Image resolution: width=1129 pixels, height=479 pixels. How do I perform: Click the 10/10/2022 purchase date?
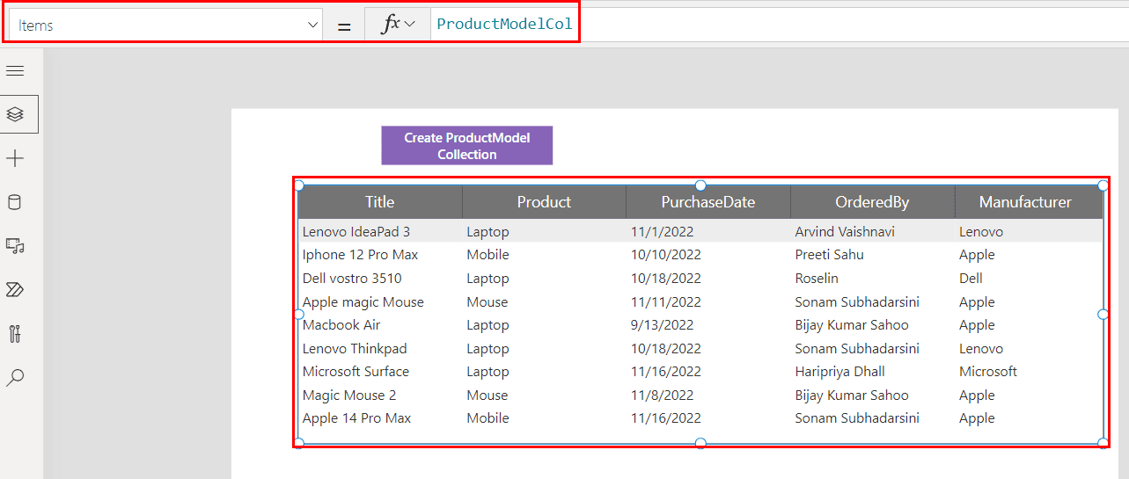pos(666,255)
